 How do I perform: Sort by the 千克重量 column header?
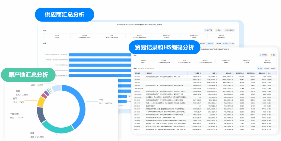click(x=198, y=73)
